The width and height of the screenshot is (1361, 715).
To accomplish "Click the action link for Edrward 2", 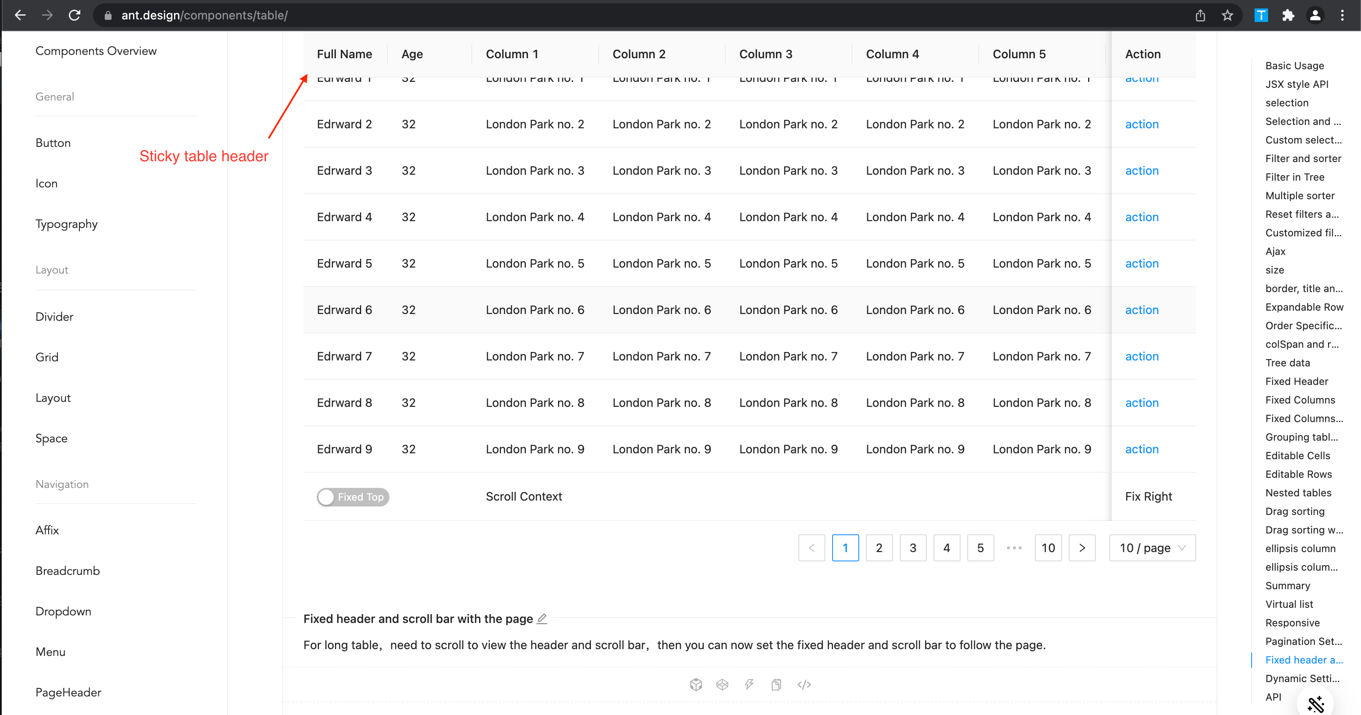I will tap(1142, 124).
